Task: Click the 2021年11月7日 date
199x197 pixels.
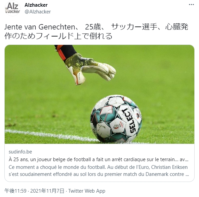Action: tap(47, 191)
